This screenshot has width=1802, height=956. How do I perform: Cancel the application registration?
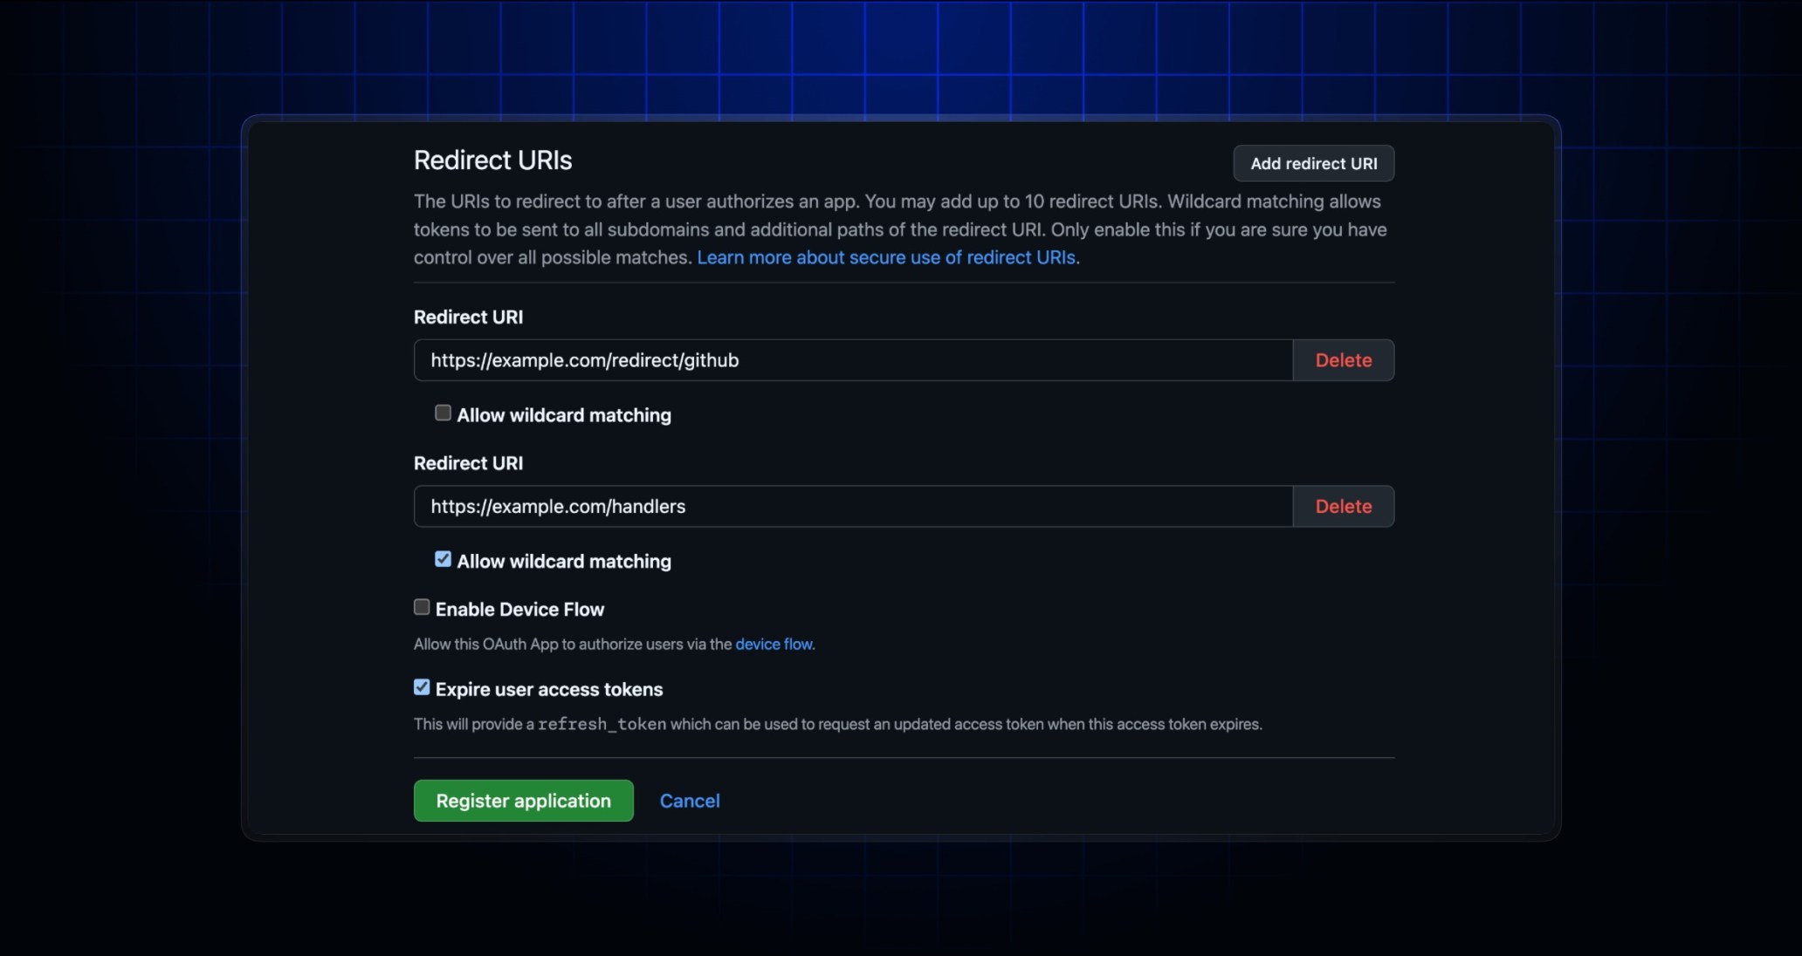(x=690, y=801)
